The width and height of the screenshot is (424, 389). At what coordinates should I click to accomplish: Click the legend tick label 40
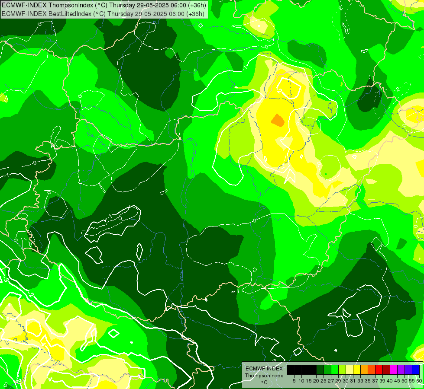[x=390, y=381]
